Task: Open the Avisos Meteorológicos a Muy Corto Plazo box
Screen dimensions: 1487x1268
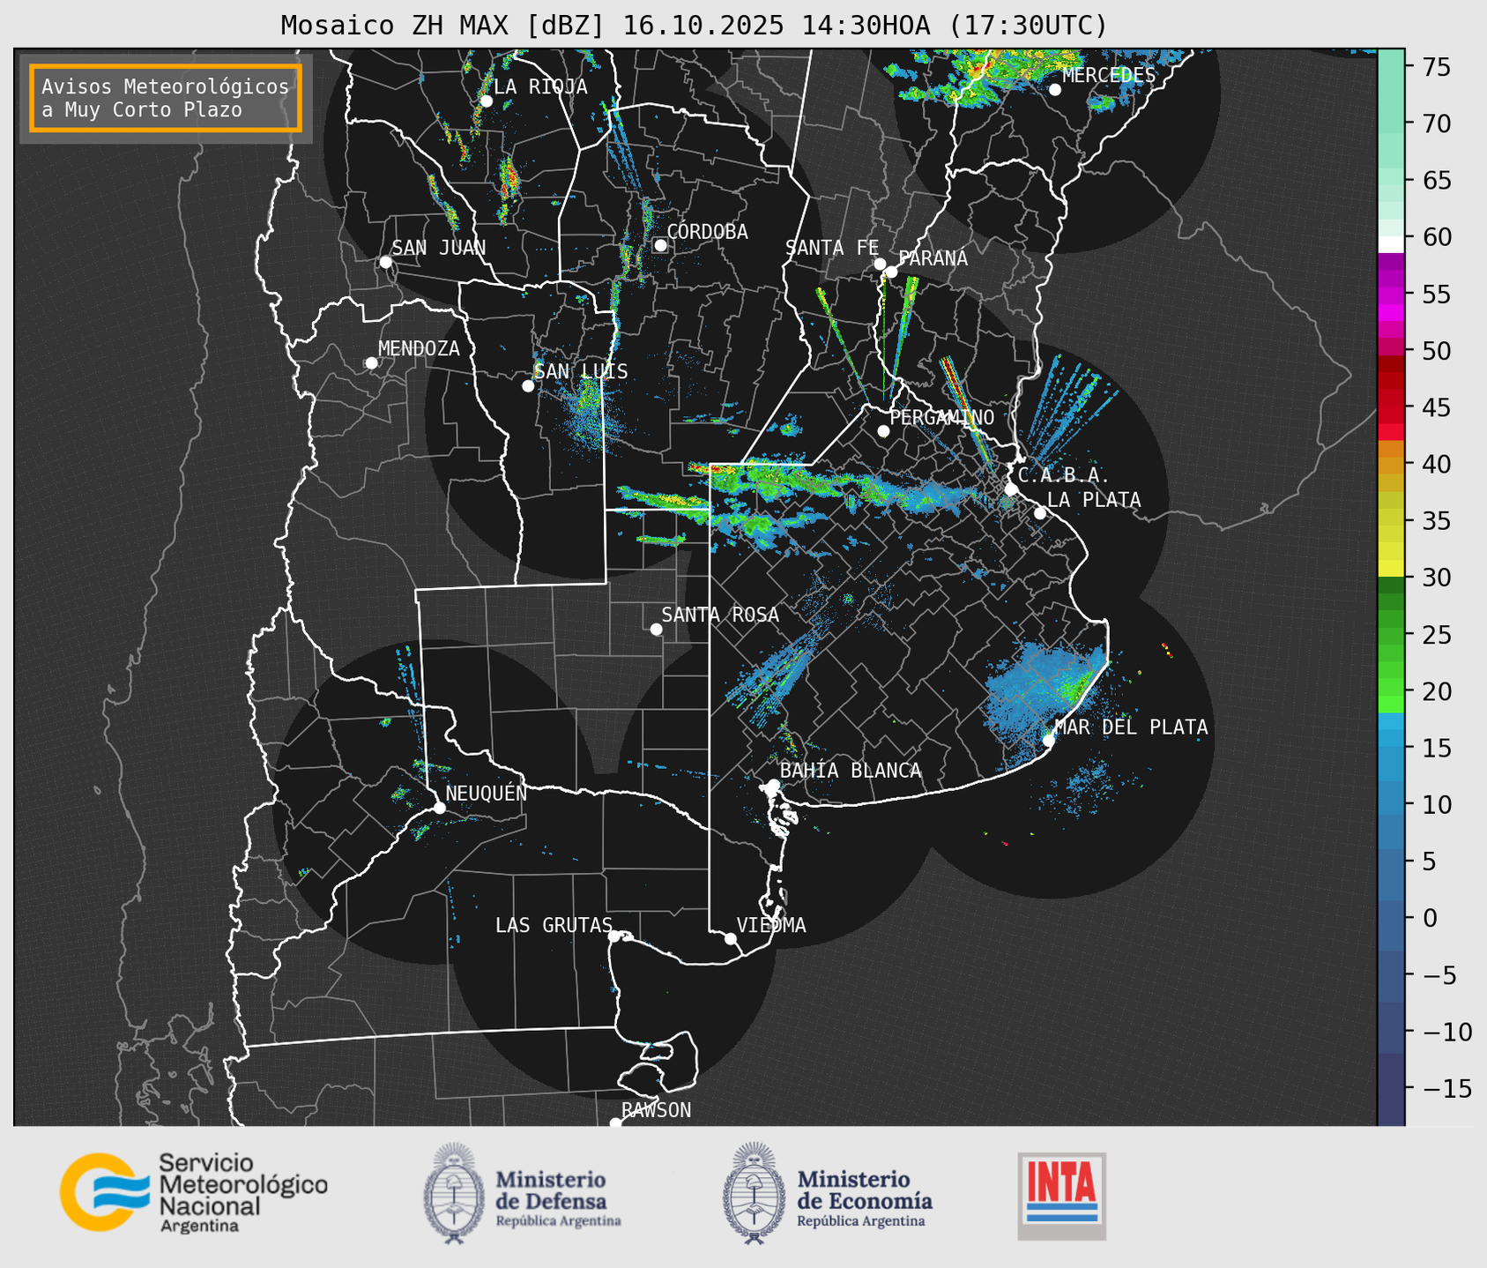Action: click(x=166, y=98)
